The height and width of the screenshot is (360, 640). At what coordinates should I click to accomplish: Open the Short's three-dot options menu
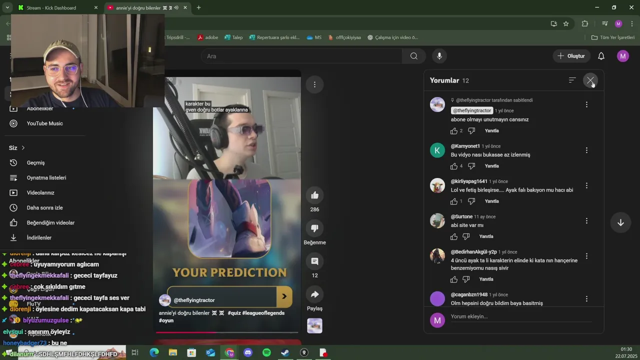pyautogui.click(x=314, y=84)
